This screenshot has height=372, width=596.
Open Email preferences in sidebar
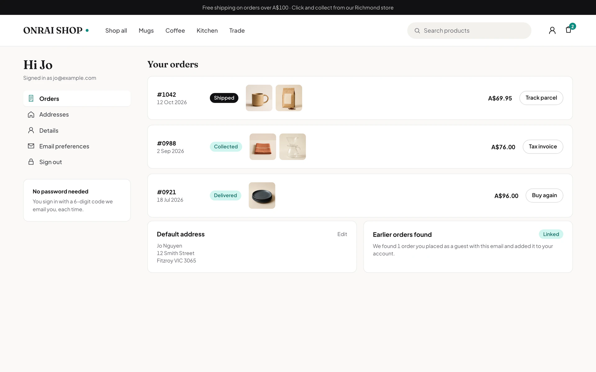pyautogui.click(x=77, y=146)
